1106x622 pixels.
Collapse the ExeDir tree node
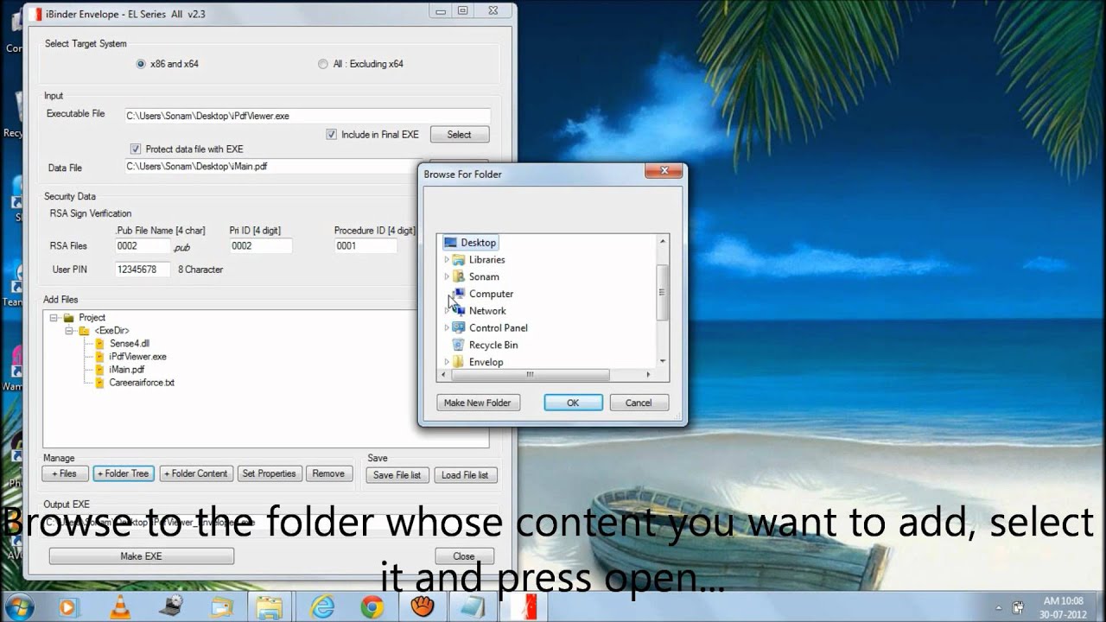click(69, 331)
